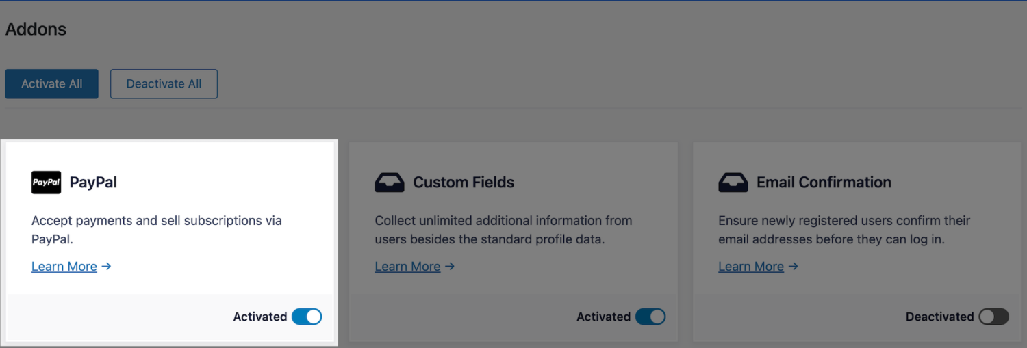Click the Deactivate All button
Screen dimensions: 1027x348
pos(164,83)
